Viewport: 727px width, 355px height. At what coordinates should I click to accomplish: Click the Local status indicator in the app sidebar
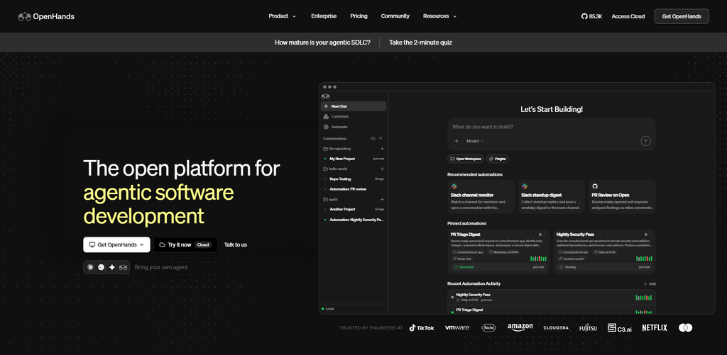pyautogui.click(x=327, y=309)
